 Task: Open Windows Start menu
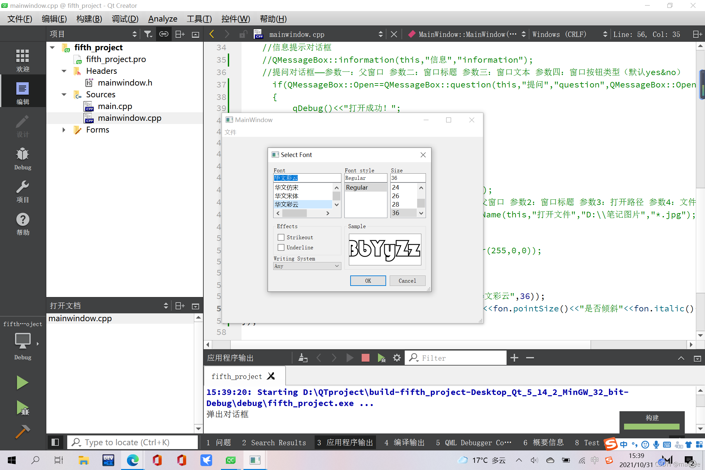12,460
